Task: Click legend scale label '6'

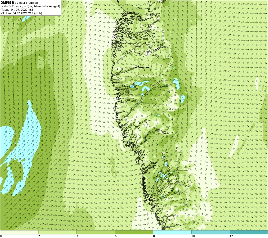Action: 116,236
